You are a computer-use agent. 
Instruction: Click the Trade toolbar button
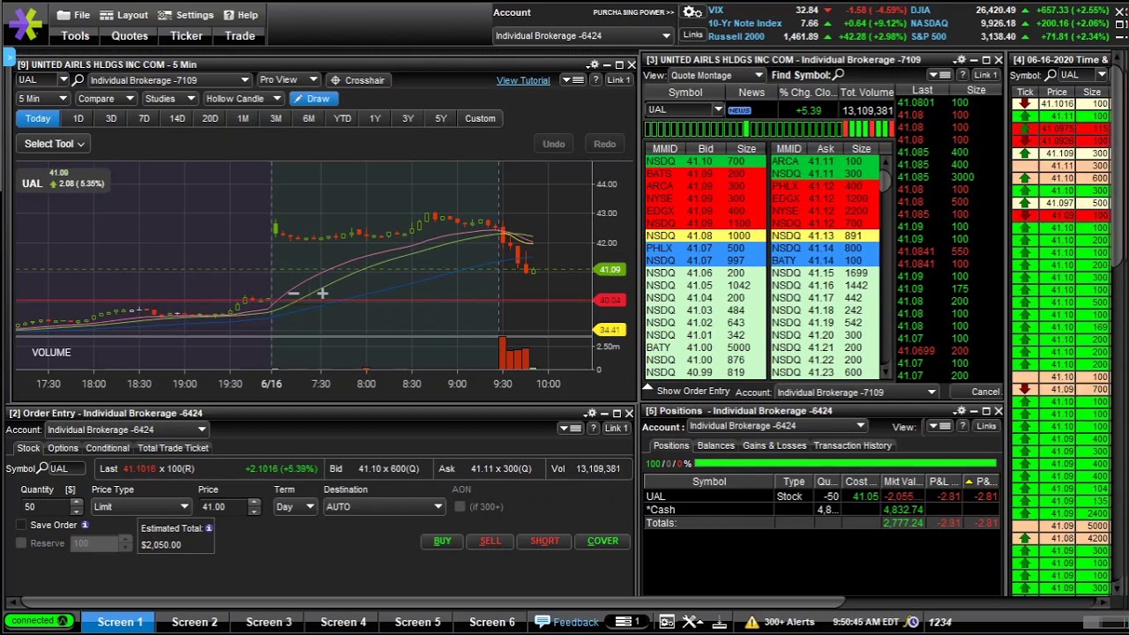pos(240,36)
